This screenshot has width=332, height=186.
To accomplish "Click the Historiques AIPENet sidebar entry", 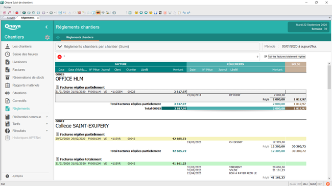I will [27, 138].
